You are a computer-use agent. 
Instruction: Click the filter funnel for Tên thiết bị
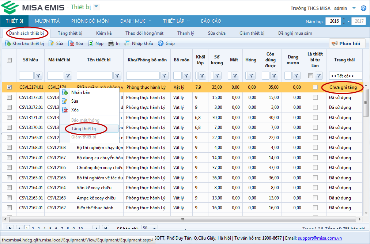point(117,76)
